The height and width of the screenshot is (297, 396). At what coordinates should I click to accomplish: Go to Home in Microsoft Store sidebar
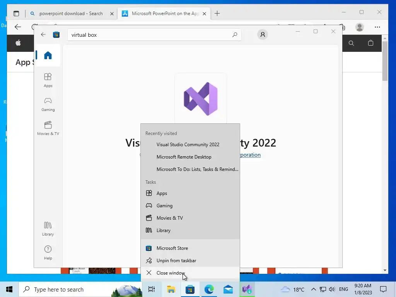point(48,55)
